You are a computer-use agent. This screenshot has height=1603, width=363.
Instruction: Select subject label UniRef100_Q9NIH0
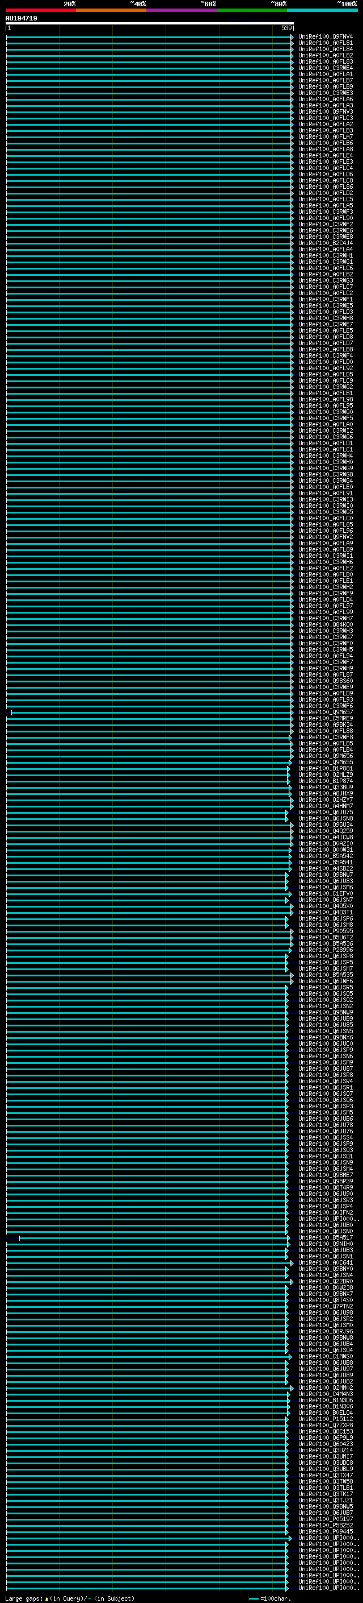(x=326, y=1244)
